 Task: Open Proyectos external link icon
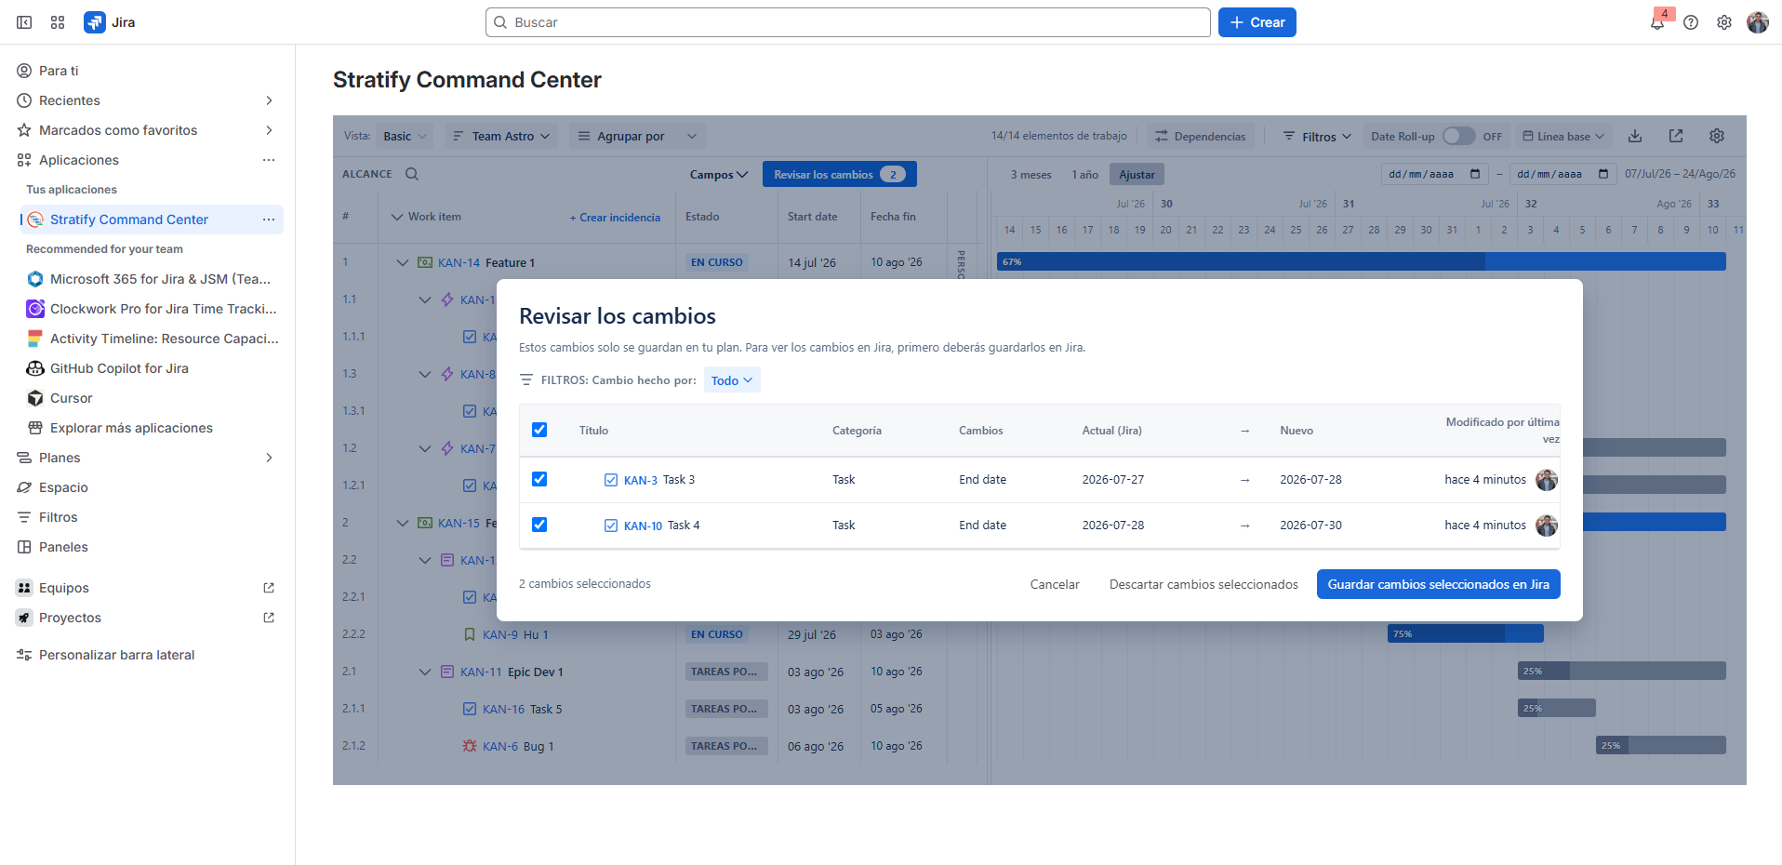pyautogui.click(x=269, y=618)
